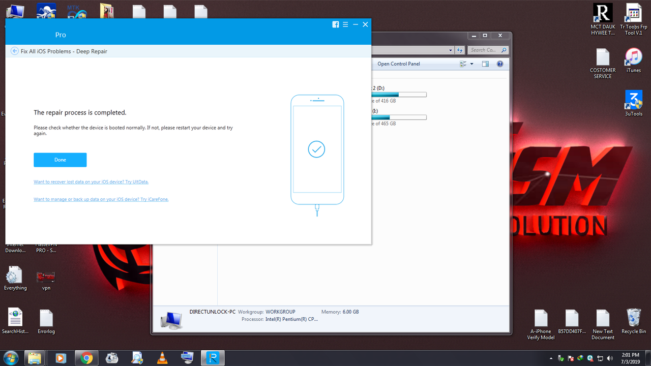
Task: Launch 3uTools from desktop
Action: tap(633, 104)
